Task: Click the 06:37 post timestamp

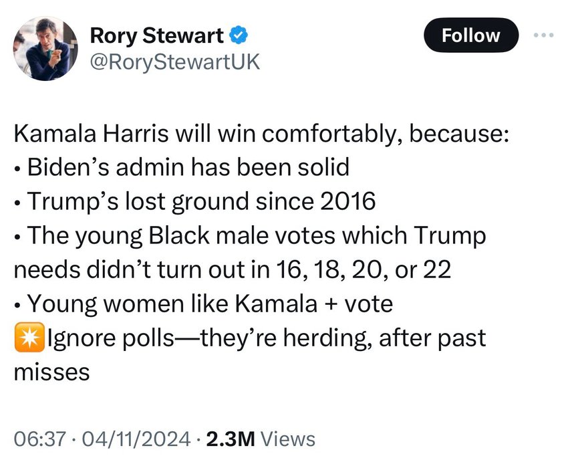Action: [41, 439]
